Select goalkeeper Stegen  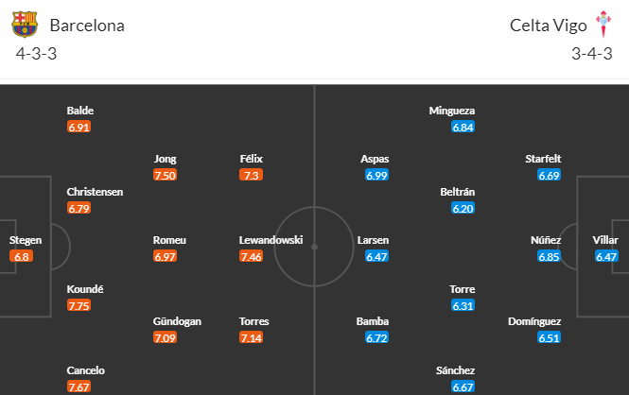26,240
